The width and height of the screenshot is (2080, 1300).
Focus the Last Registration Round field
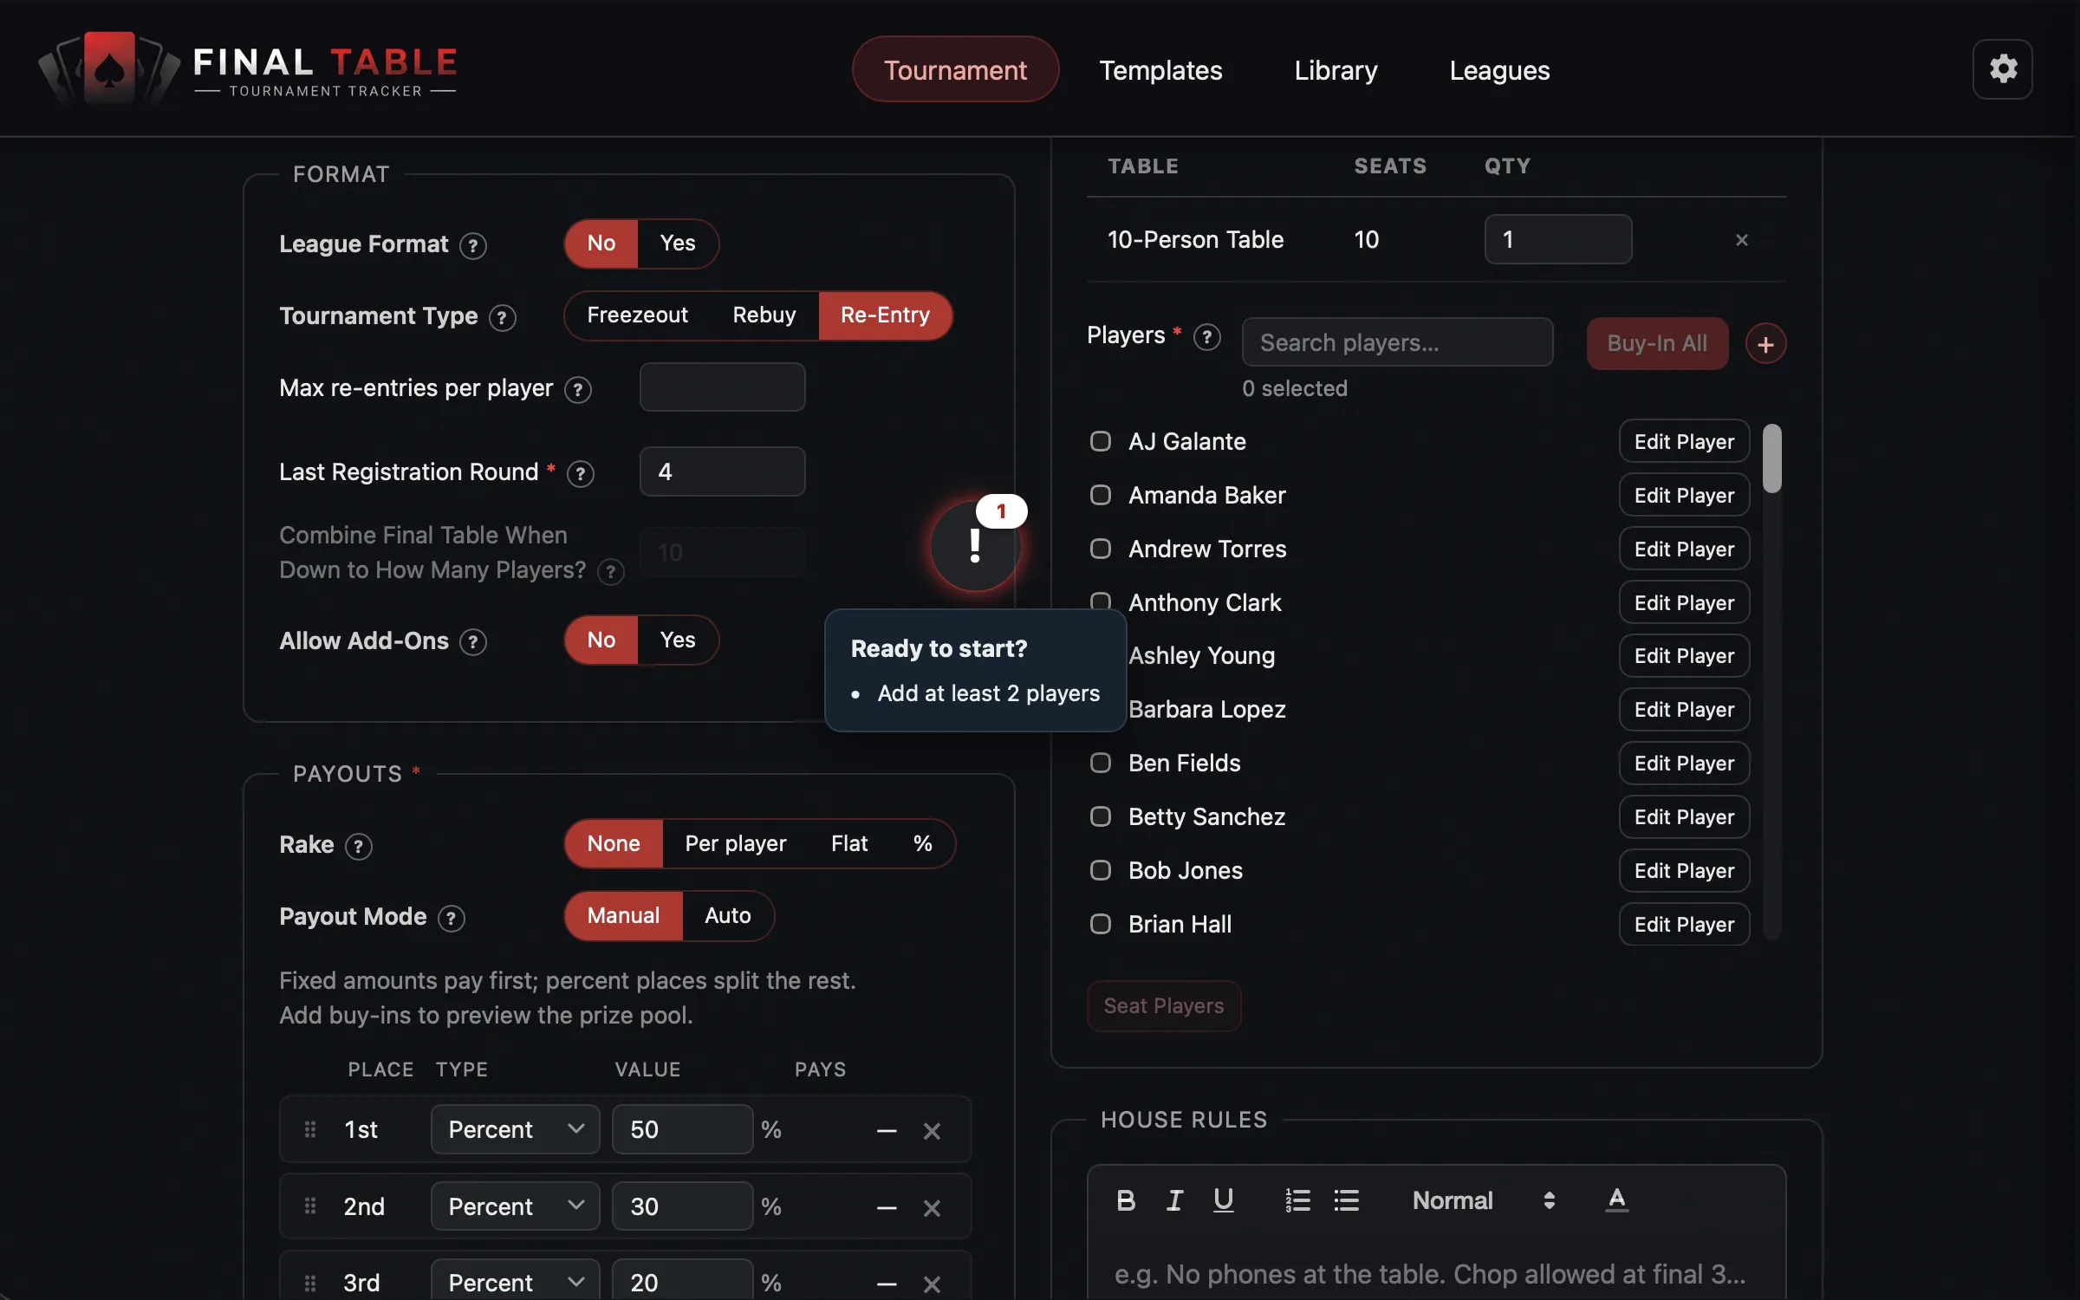722,472
